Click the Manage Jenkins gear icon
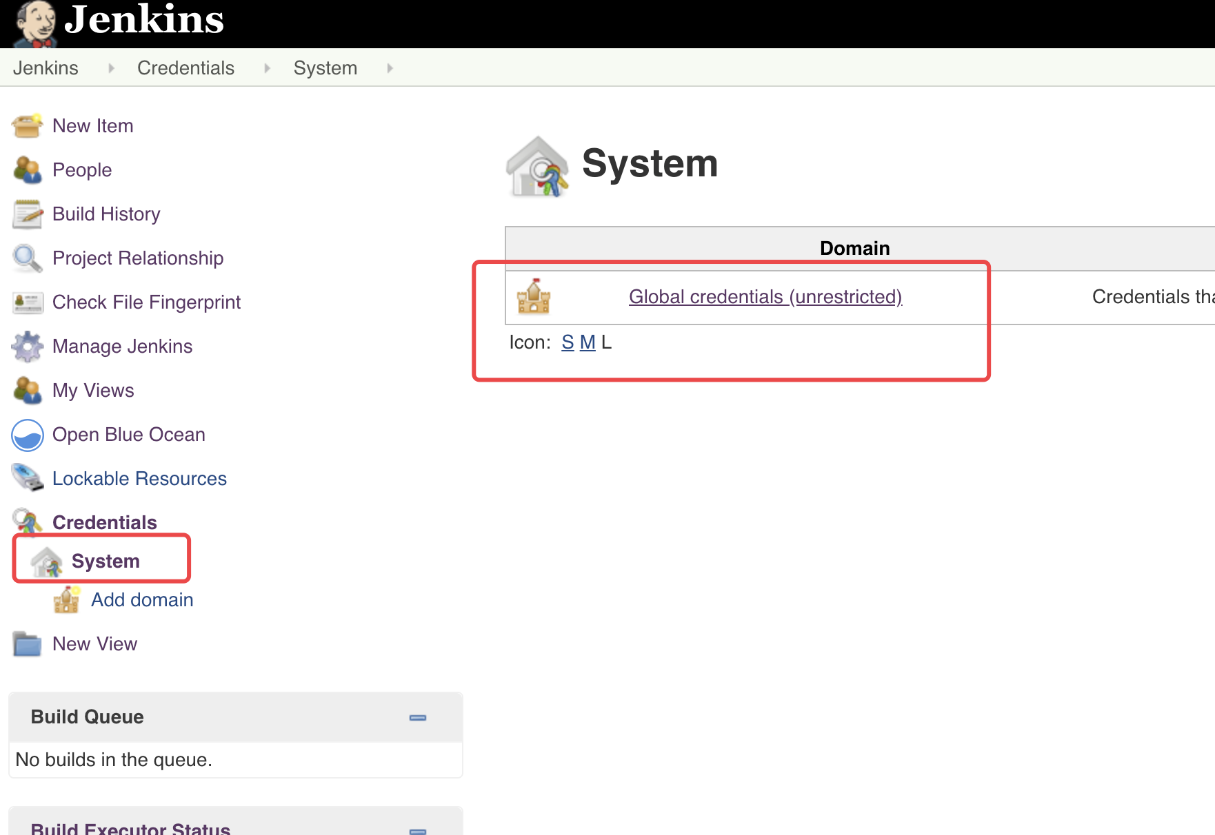 click(28, 347)
